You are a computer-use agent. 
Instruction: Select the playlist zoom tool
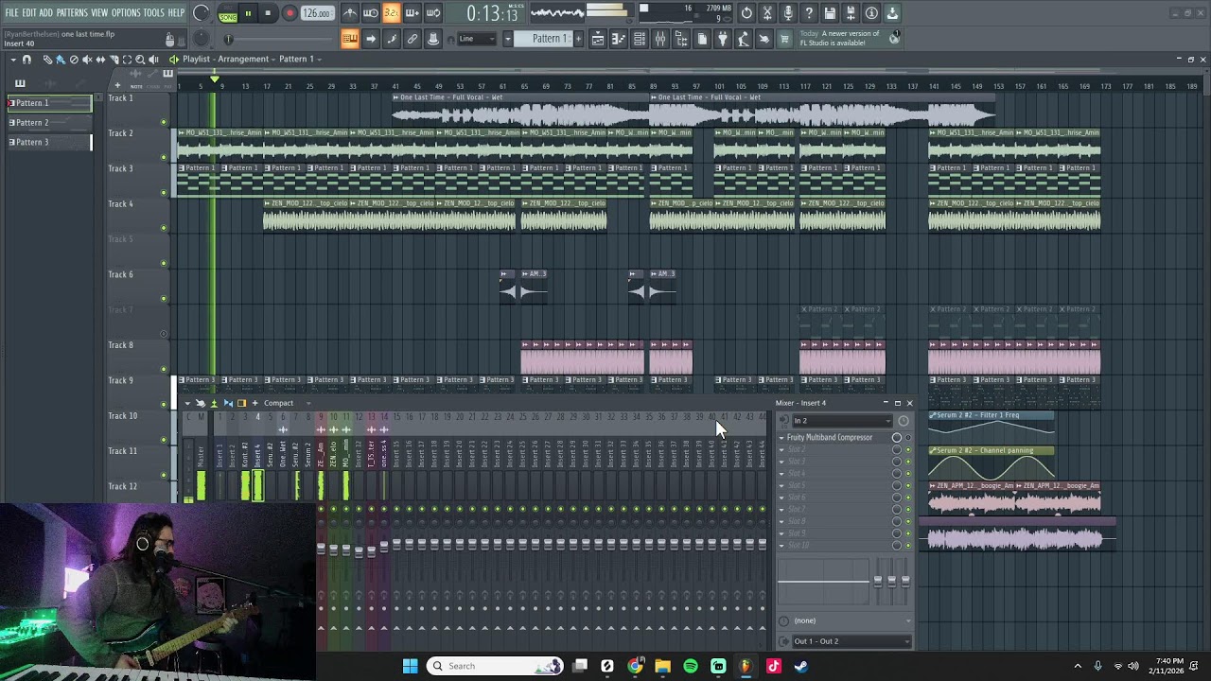click(140, 60)
